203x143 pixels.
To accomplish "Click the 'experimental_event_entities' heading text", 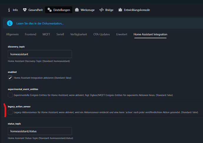I will [23, 89].
